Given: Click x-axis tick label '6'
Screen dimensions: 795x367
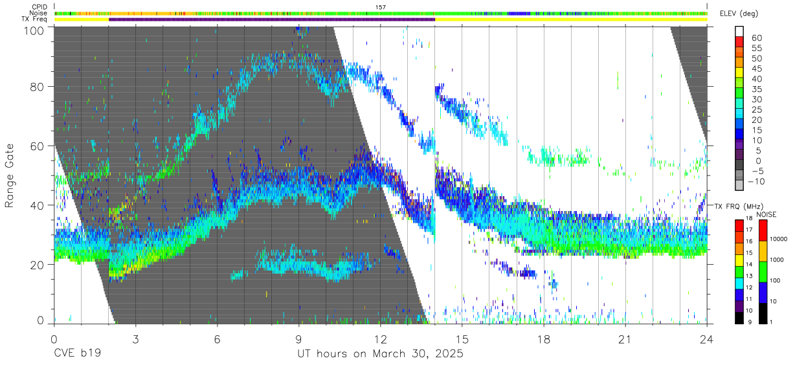Looking at the screenshot, I should 217,339.
